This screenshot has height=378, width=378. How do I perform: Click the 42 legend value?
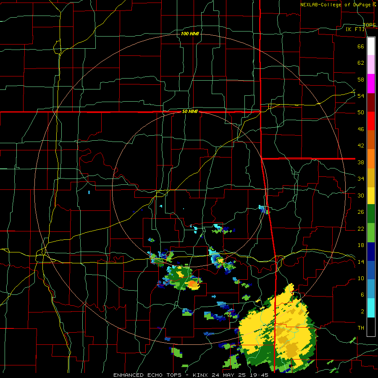point(361,146)
